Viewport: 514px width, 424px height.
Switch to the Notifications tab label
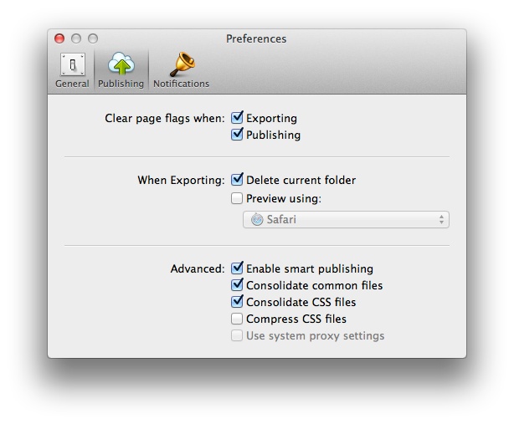coord(182,84)
